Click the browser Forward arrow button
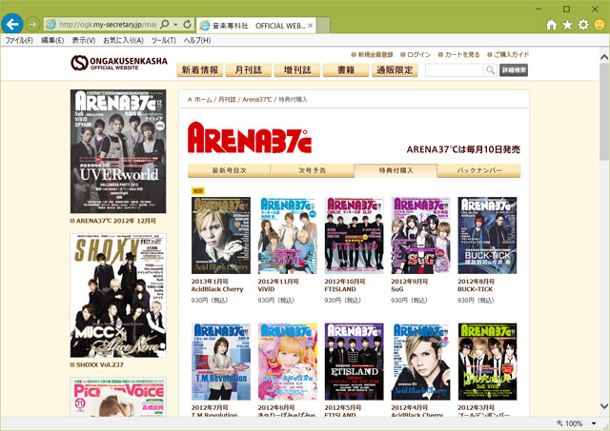Viewport: 610px width, 431px height. pos(32,25)
